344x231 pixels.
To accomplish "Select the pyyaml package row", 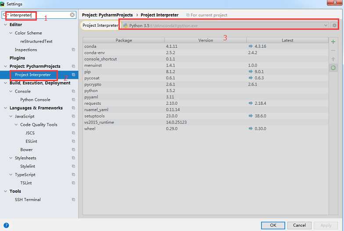I will point(205,97).
